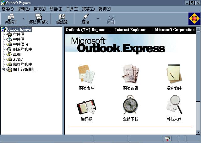Click the offline network status icon in status bar
The width and height of the screenshot is (201, 143).
coord(167,139)
